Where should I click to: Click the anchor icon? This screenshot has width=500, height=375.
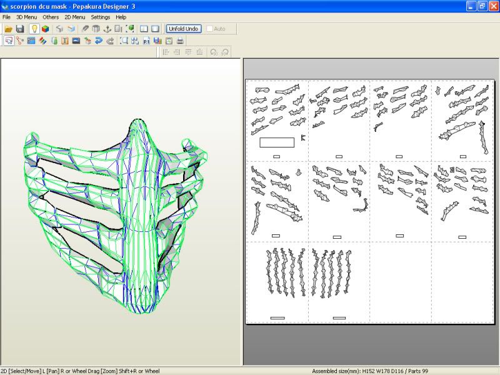coord(107,29)
